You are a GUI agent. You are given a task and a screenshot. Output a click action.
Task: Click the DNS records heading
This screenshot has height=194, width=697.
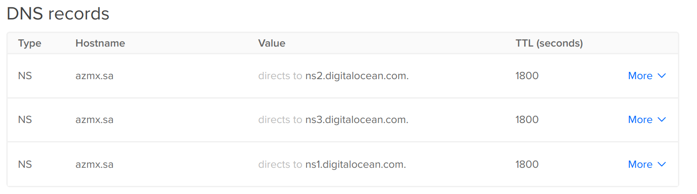pyautogui.click(x=58, y=14)
